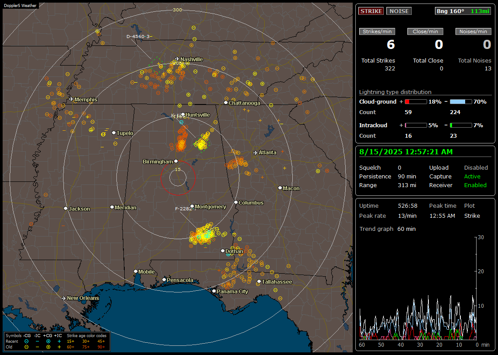Click the Cloud-ground negative count 224

[455, 112]
